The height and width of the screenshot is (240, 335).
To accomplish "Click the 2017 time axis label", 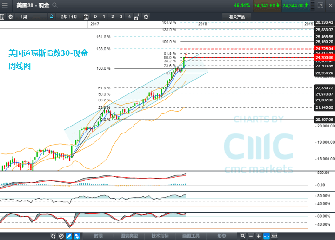I will [94, 24].
